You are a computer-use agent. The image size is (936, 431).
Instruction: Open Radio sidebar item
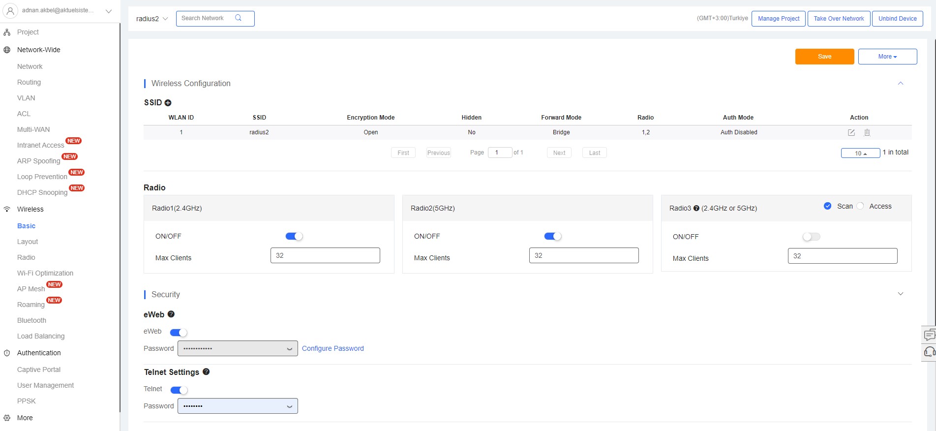(26, 257)
